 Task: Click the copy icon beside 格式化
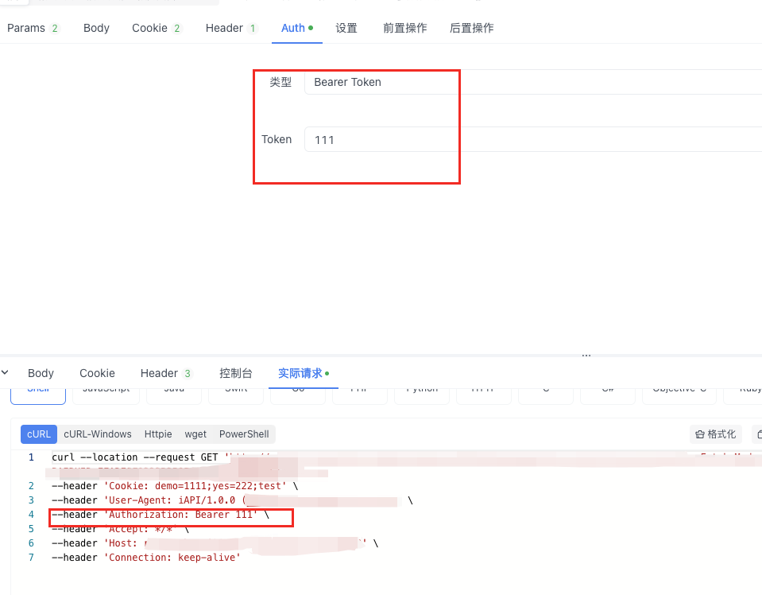tap(758, 434)
